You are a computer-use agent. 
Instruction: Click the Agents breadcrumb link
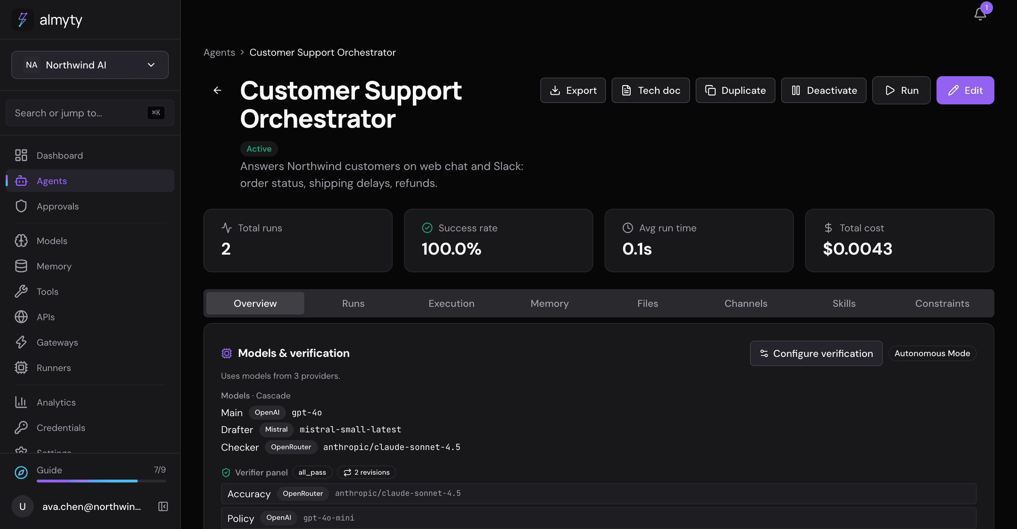(219, 53)
